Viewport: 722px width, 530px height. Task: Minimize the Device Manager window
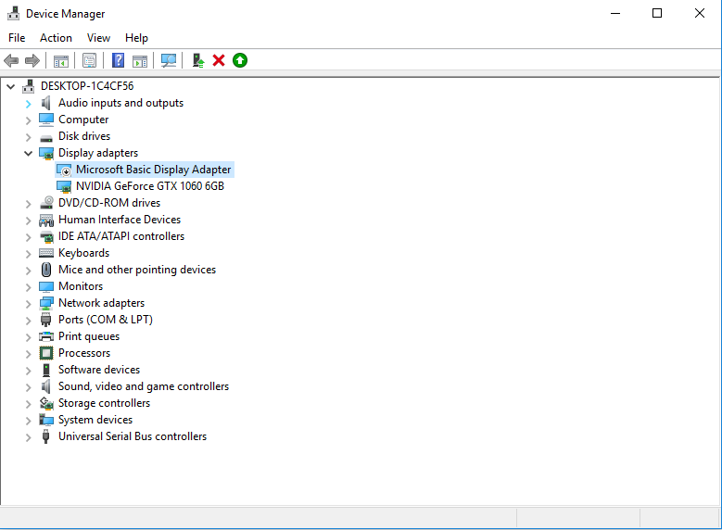[615, 13]
